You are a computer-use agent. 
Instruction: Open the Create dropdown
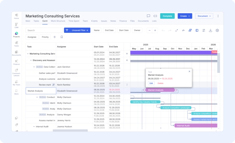pos(185,16)
